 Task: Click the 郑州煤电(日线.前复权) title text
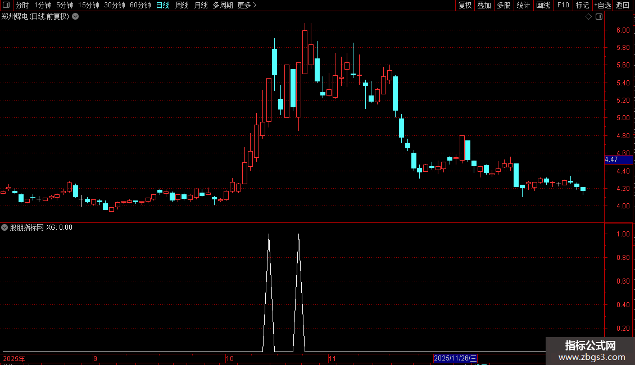(x=35, y=17)
